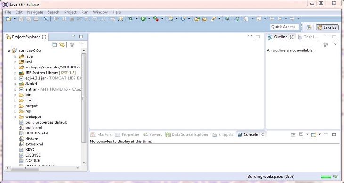Switch to the Markers tab
The image size is (344, 183).
[x=101, y=134]
